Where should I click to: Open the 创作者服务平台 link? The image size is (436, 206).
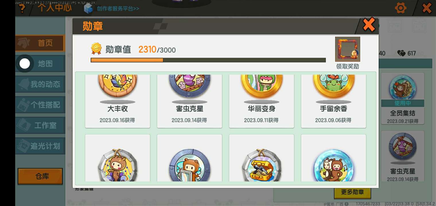[118, 9]
